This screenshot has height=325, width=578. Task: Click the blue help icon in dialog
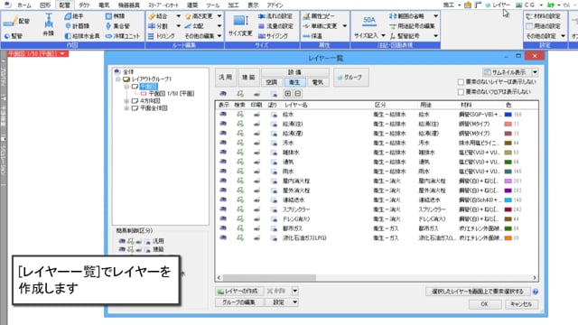(x=536, y=292)
